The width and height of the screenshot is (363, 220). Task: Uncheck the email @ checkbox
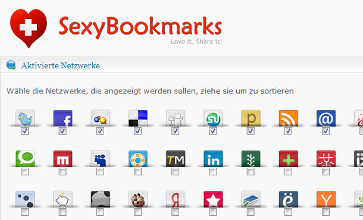pyautogui.click(x=326, y=131)
